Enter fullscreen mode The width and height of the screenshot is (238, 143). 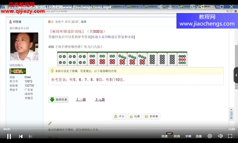[x=230, y=136]
